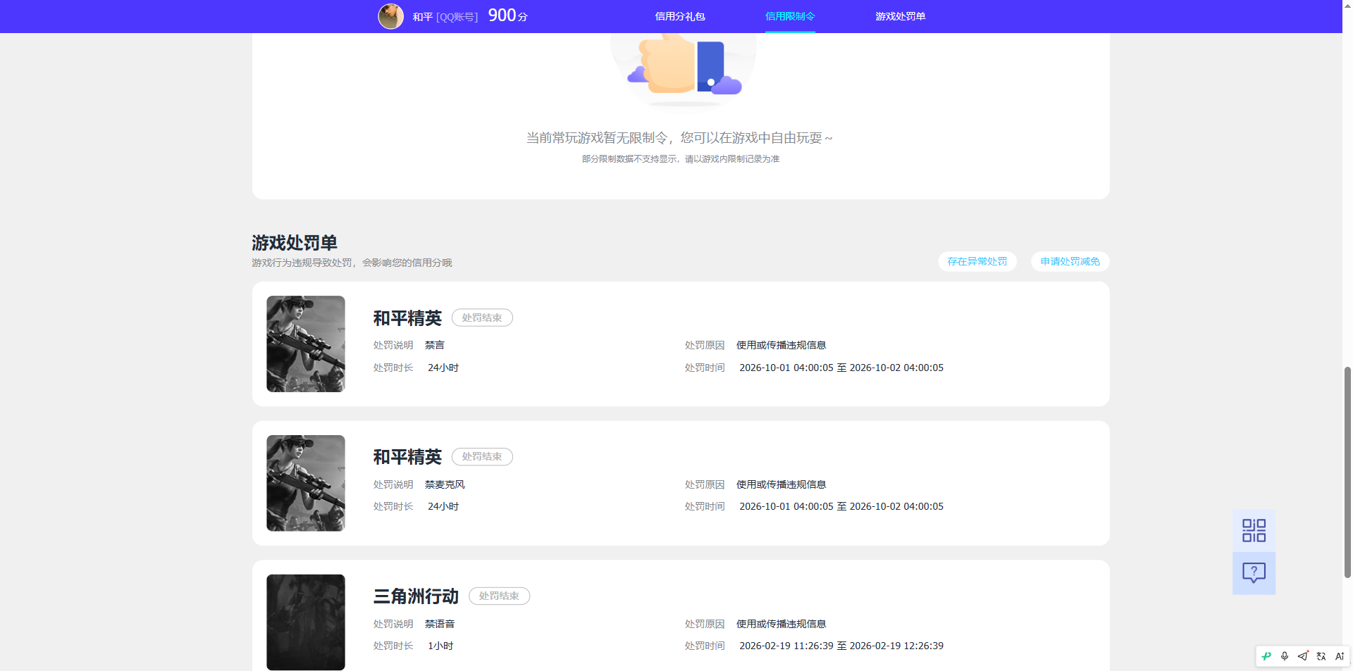The height and width of the screenshot is (671, 1353).
Task: Click 处罚结束 badge on 三角洲行动 card
Action: point(499,596)
